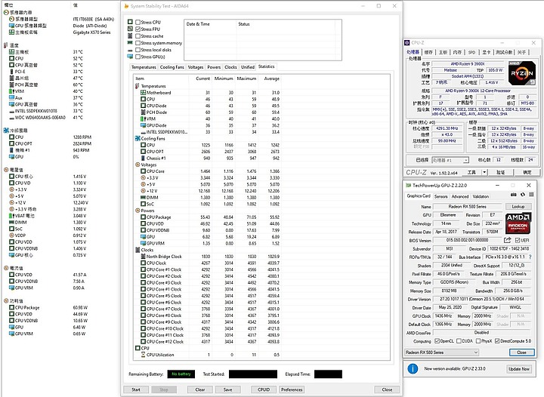Click the Clear button in AIDA64
Screen dimensions: 544x397
199,389
